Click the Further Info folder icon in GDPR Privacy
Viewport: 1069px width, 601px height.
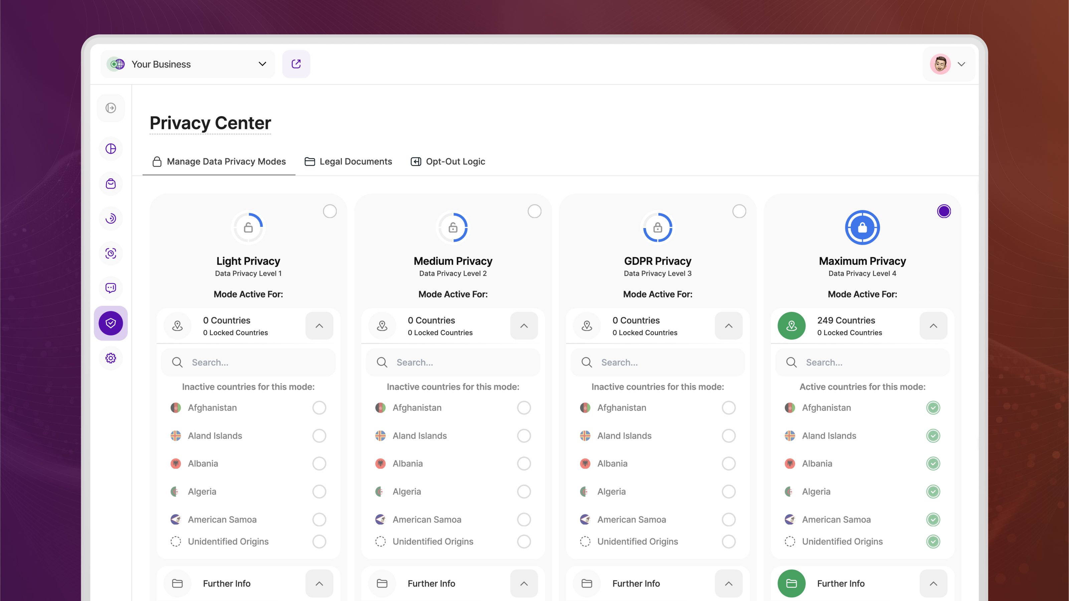587,583
